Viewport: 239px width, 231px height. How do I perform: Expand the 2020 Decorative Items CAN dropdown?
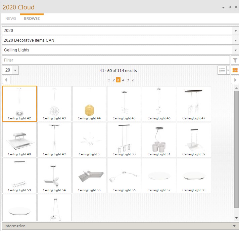(x=236, y=40)
